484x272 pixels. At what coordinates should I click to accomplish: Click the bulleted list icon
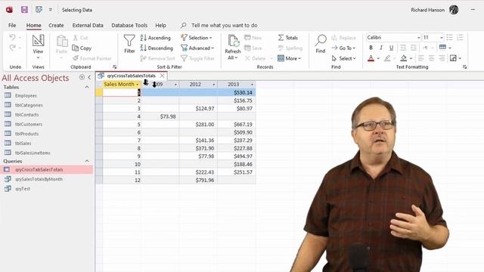[449, 37]
